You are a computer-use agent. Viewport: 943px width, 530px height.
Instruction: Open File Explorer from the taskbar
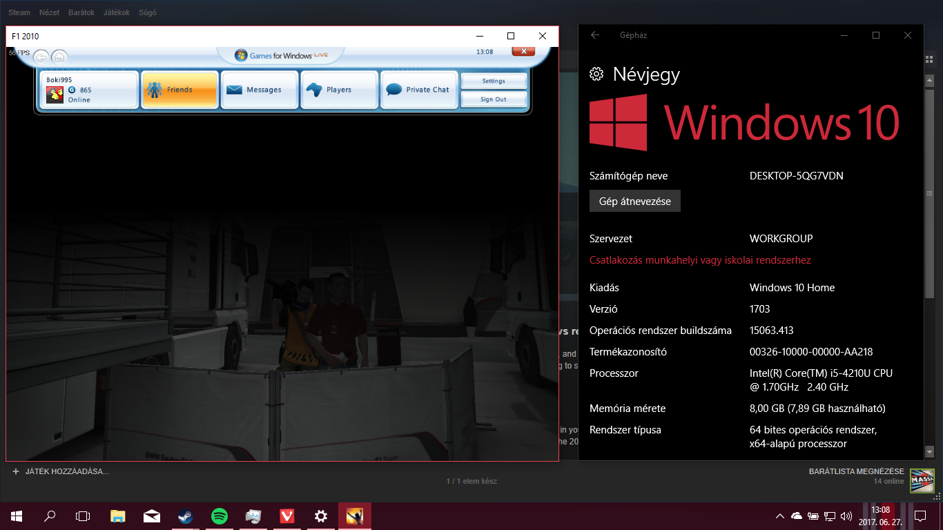point(118,516)
